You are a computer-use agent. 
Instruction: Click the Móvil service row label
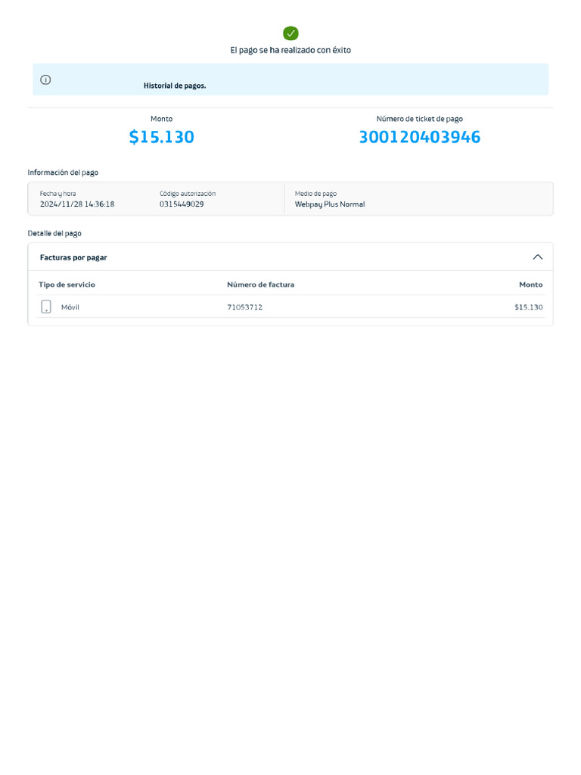point(70,307)
